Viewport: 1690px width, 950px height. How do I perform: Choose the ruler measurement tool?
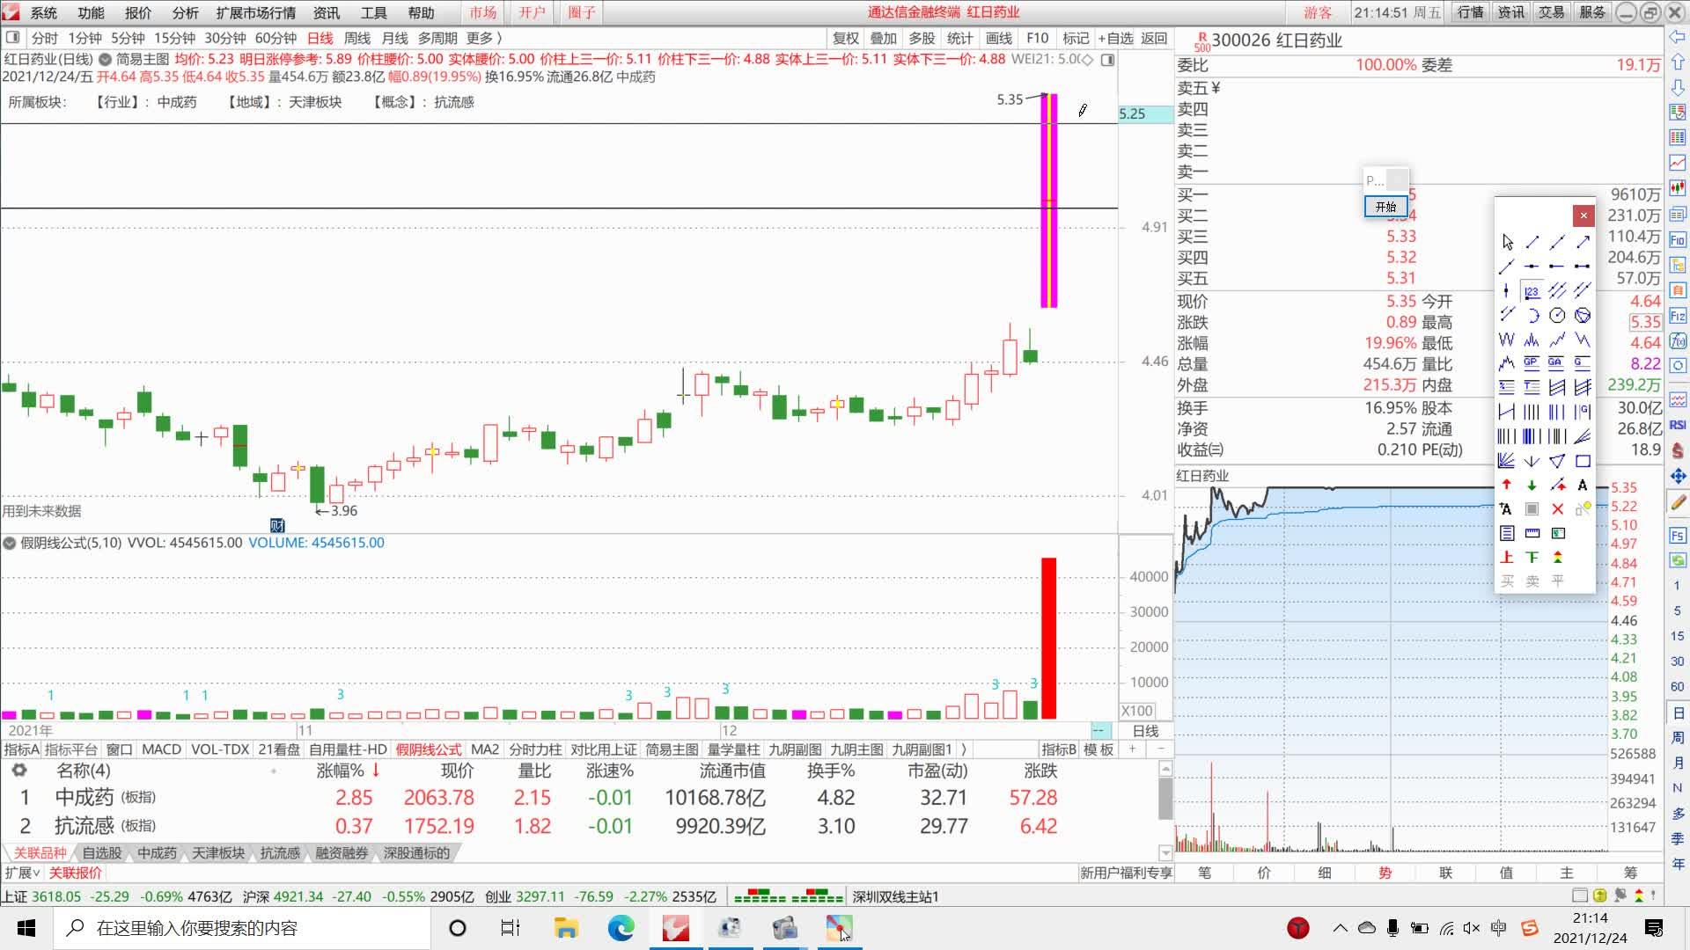1532,533
